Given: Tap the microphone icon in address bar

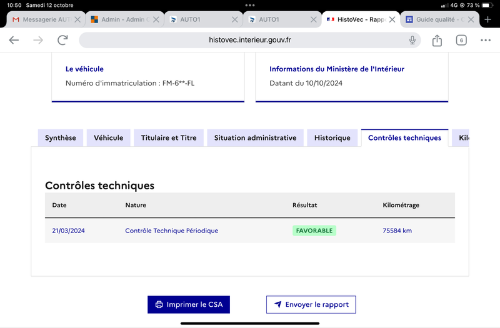Looking at the screenshot, I should [x=412, y=40].
